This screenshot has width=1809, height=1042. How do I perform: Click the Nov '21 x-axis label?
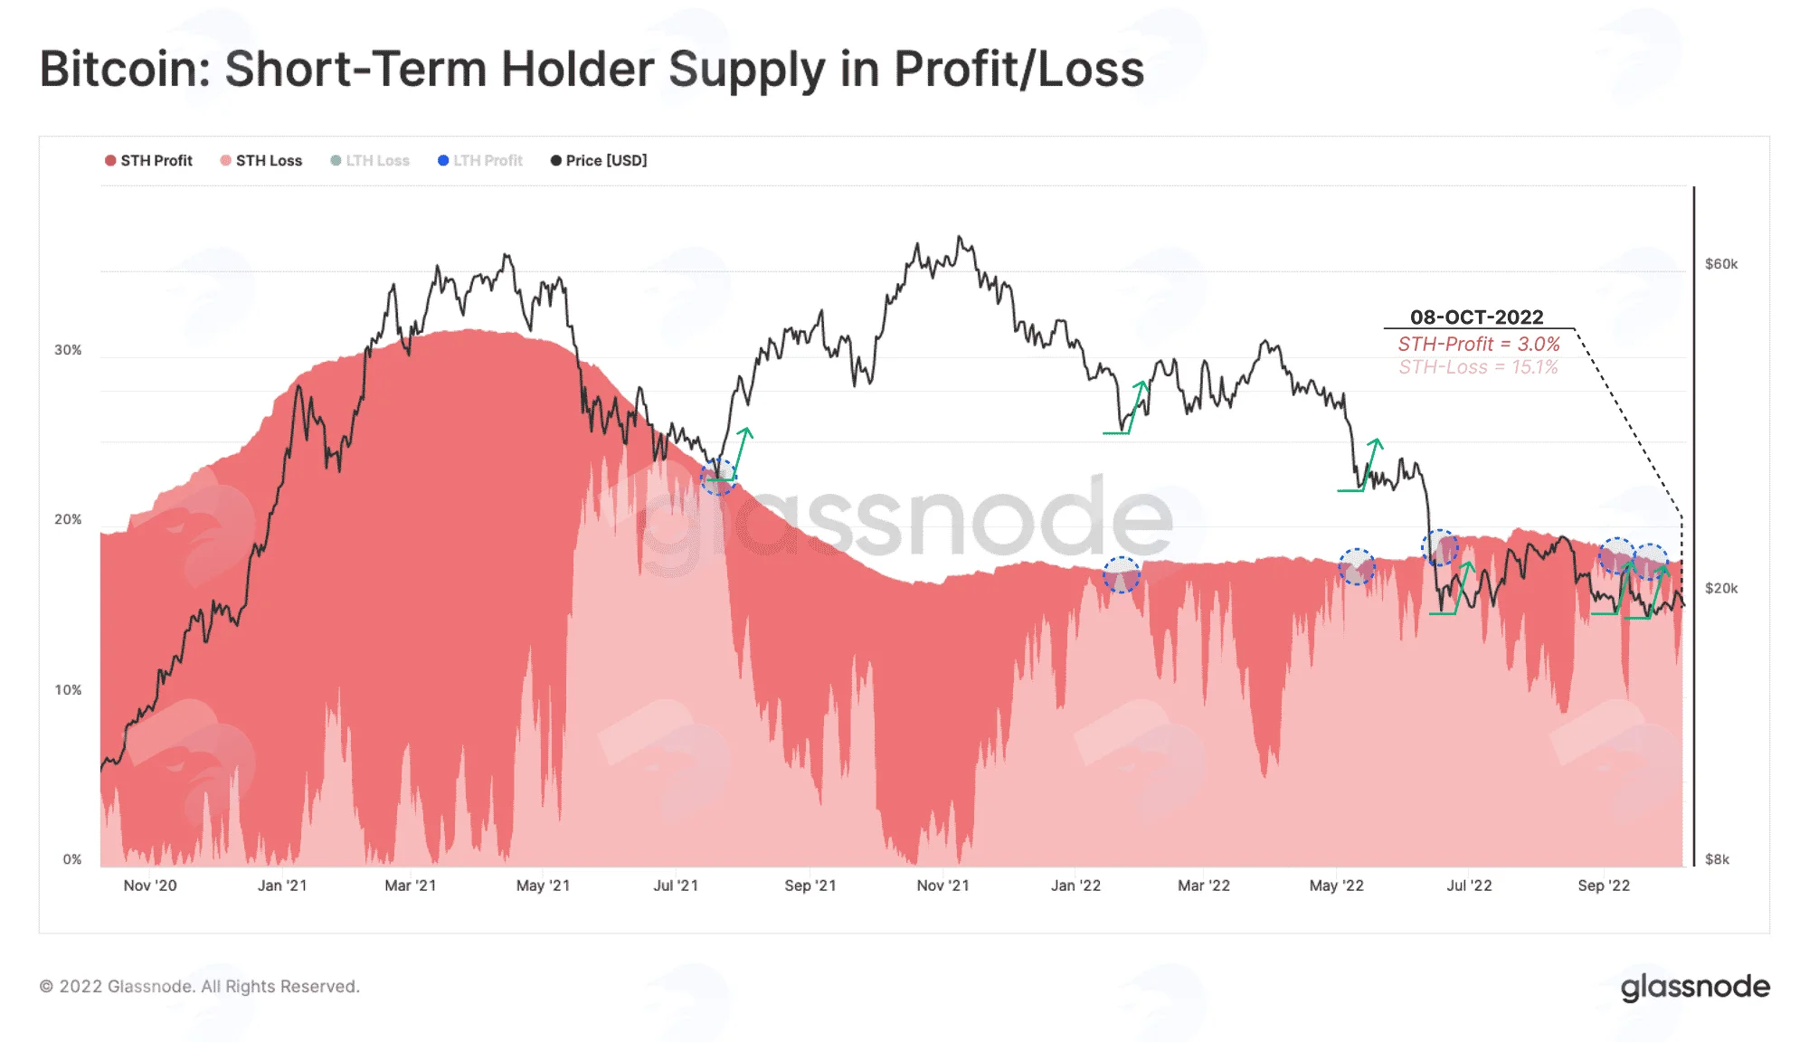click(942, 886)
